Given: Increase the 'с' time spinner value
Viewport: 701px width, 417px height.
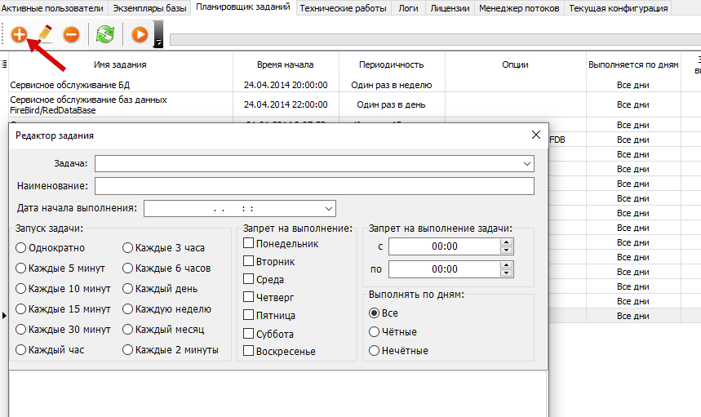Looking at the screenshot, I should (507, 242).
